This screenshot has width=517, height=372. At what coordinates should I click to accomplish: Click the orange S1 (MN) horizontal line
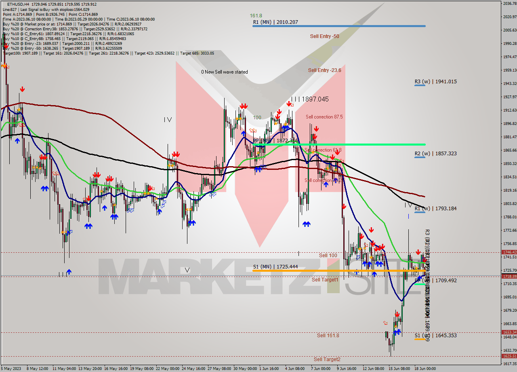point(339,271)
